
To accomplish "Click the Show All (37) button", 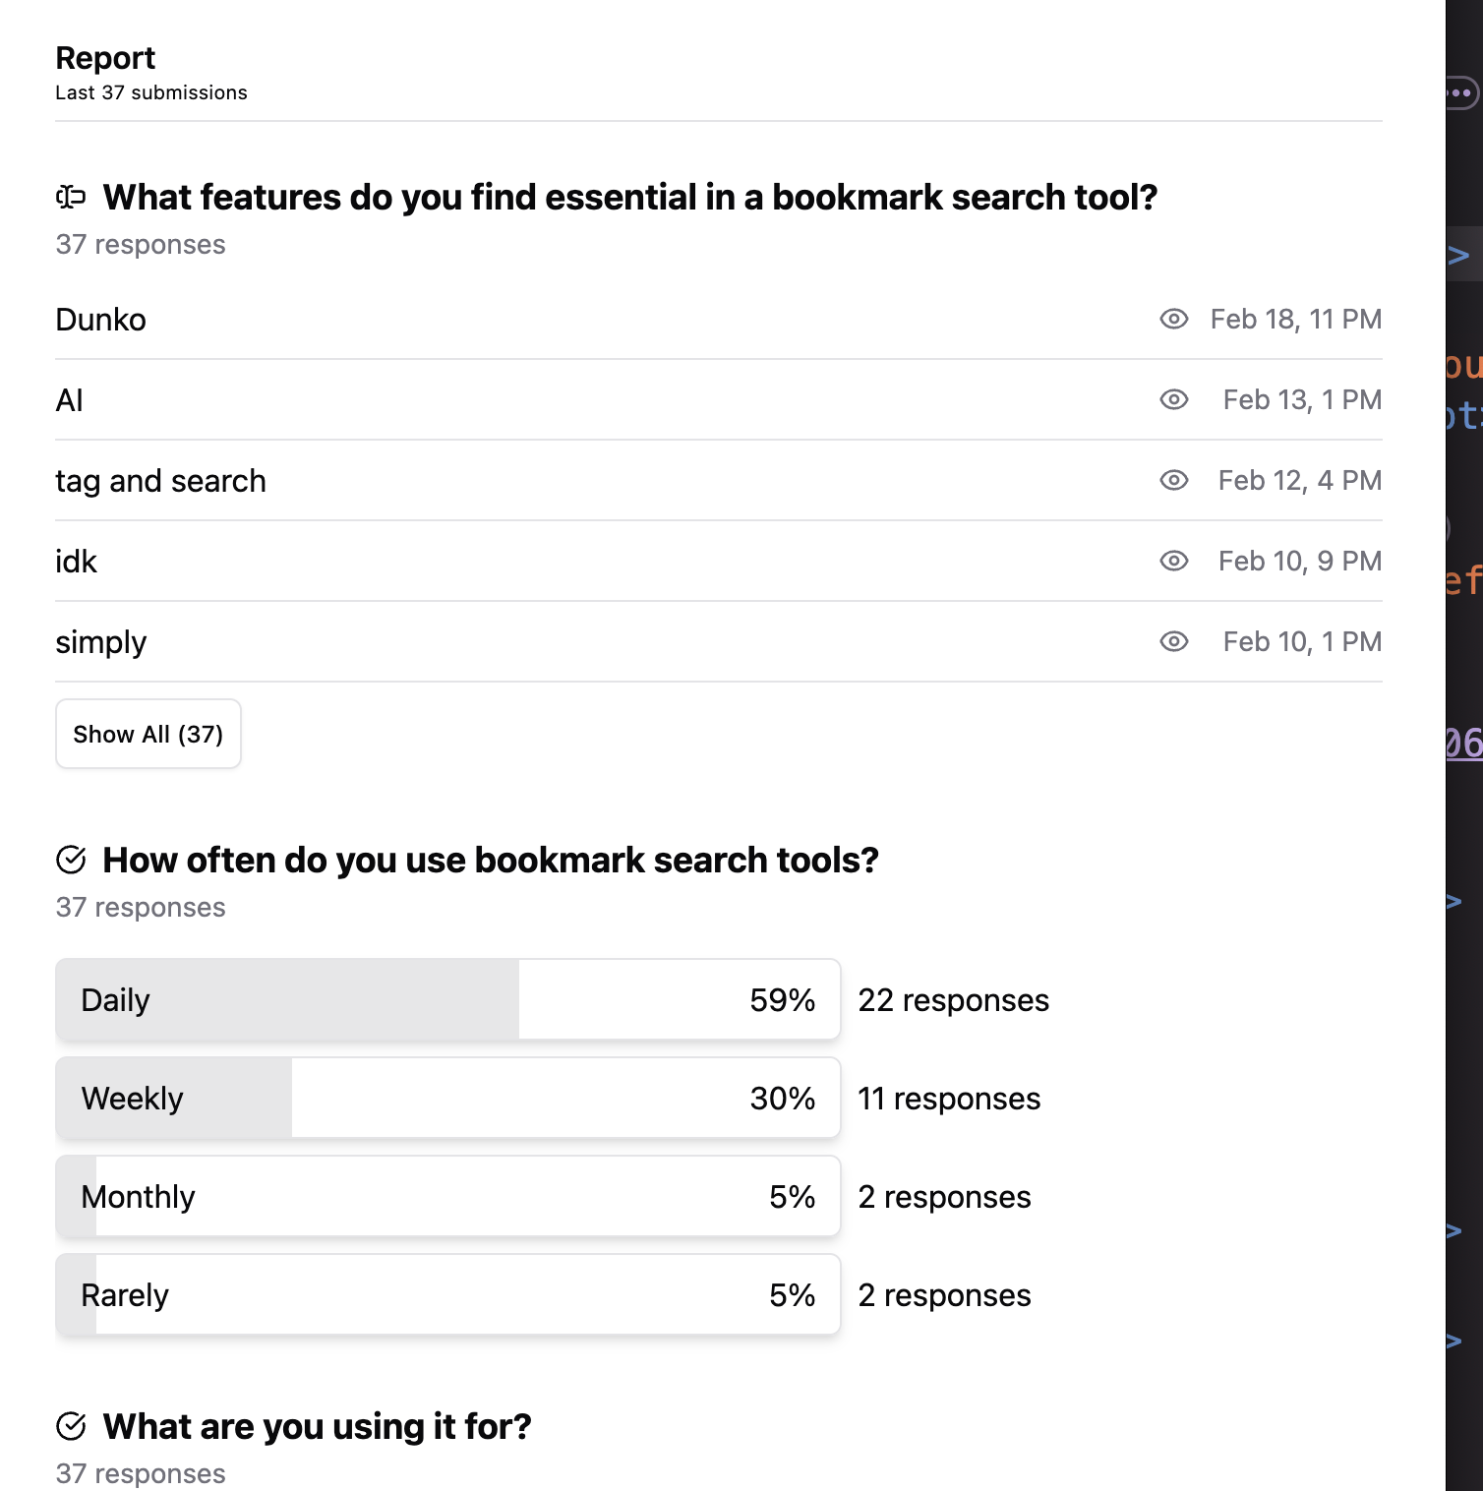I will 148,734.
